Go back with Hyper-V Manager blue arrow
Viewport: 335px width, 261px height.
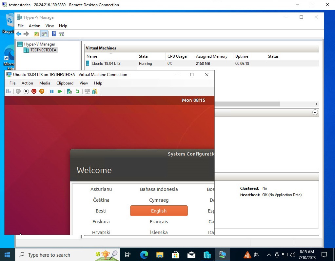(19, 34)
